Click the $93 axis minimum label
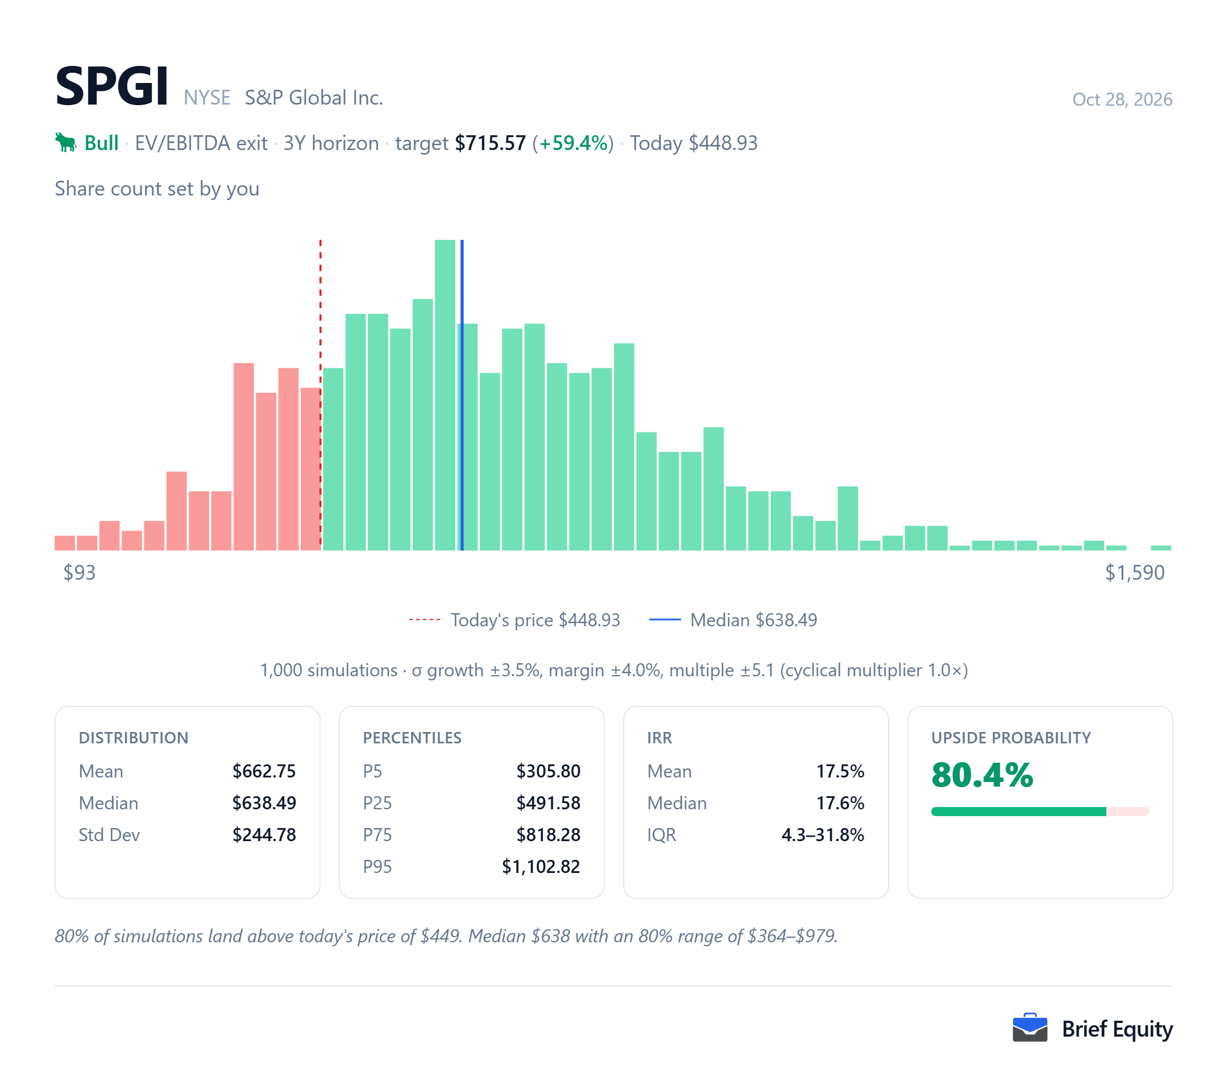Image resolution: width=1228 pixels, height=1073 pixels. pyautogui.click(x=79, y=572)
